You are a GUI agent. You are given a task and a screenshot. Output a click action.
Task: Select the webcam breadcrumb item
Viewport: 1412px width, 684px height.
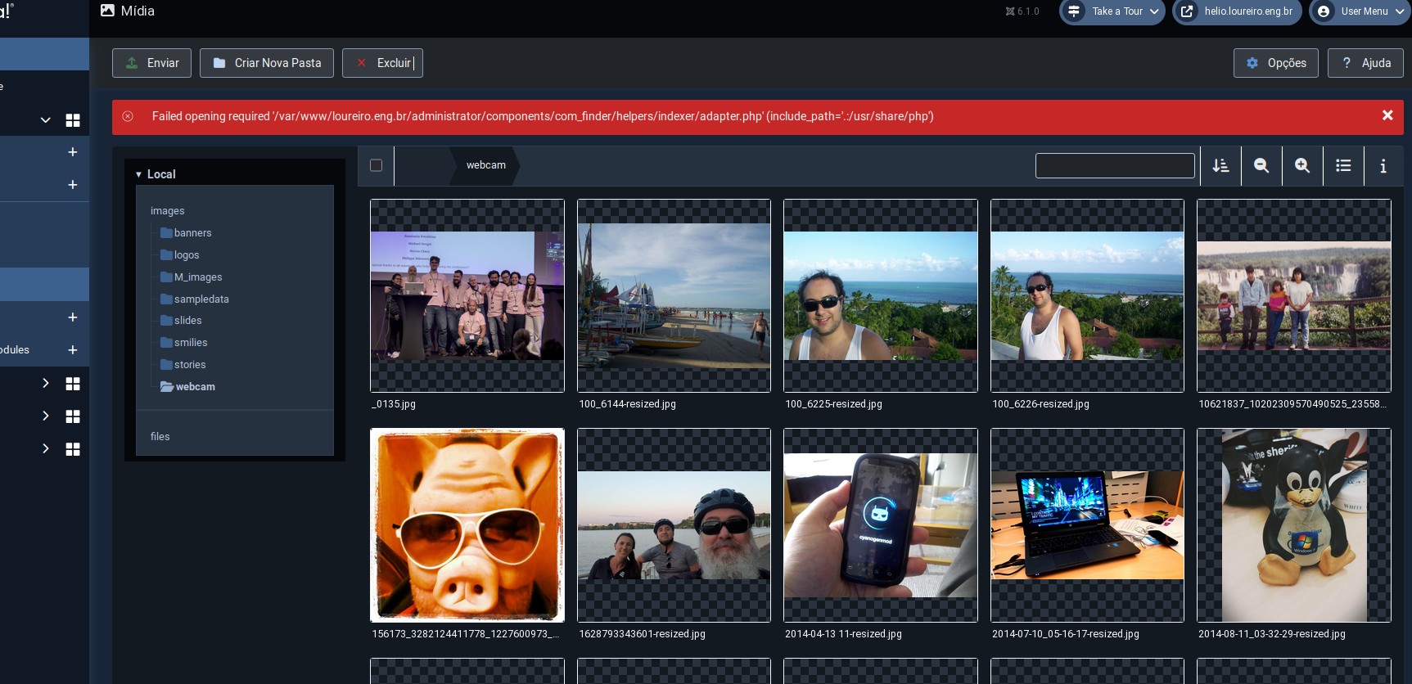point(486,165)
